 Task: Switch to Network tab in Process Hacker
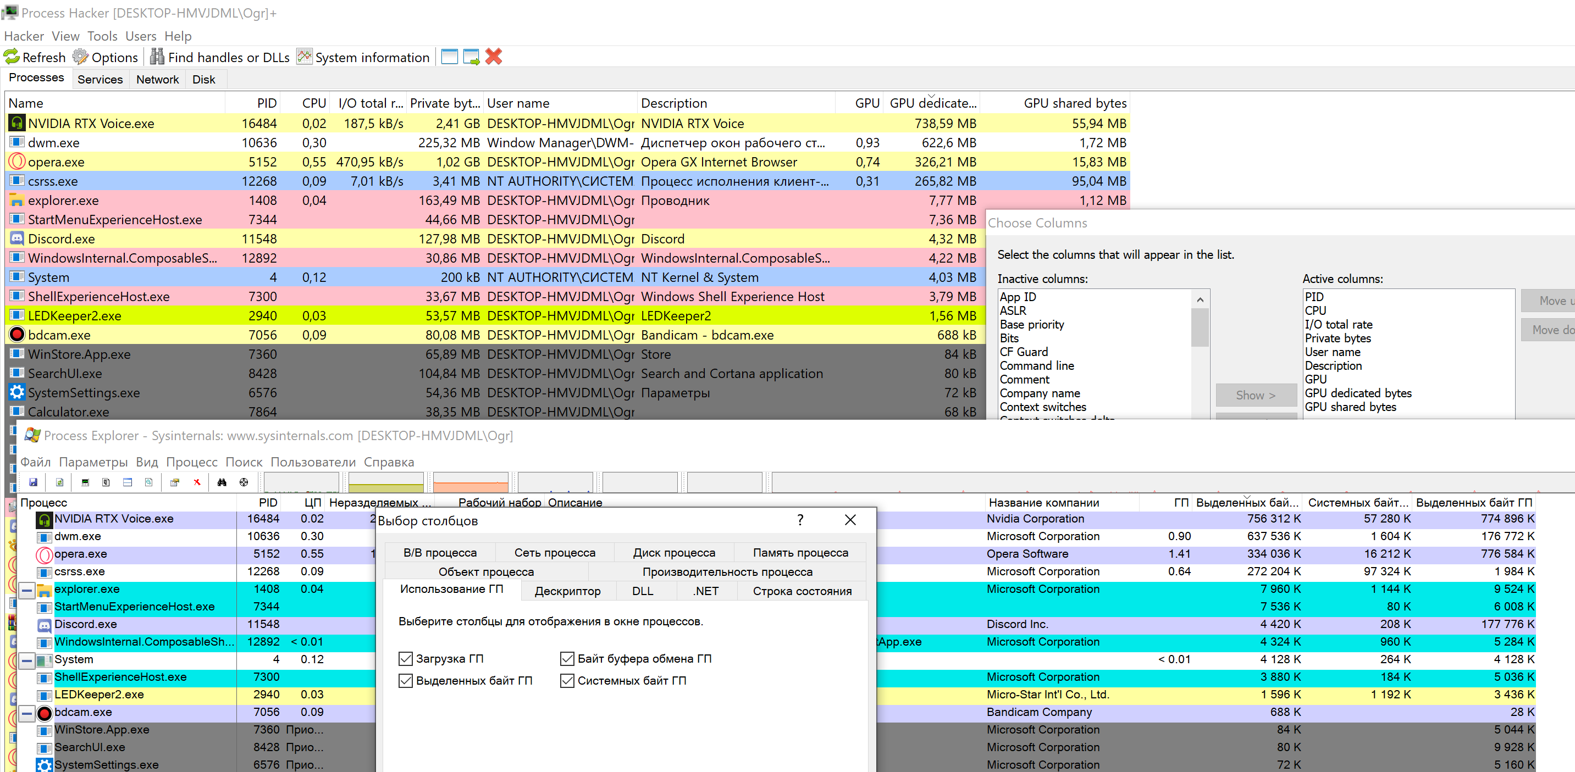coord(157,80)
